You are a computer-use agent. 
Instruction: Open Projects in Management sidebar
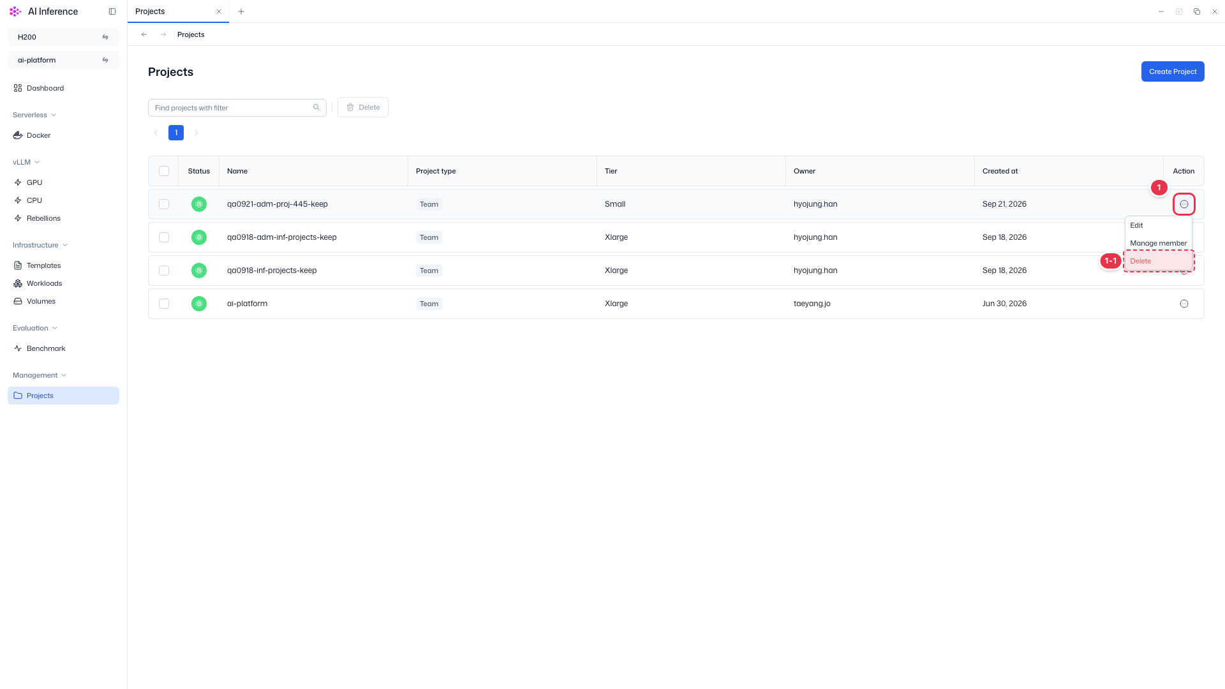click(63, 396)
